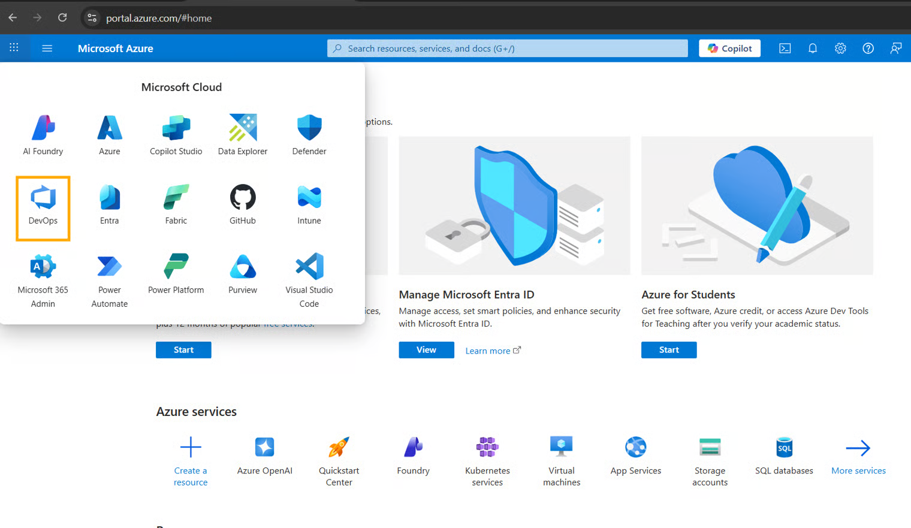911x528 pixels.
Task: Show notifications bell panel
Action: pos(812,49)
